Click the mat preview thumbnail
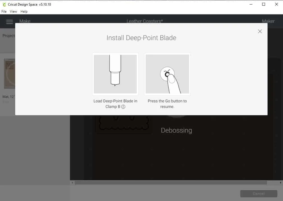This screenshot has width=283, height=201. click(9, 74)
